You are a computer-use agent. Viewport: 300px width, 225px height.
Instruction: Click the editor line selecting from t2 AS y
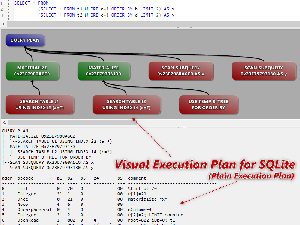click(x=107, y=15)
